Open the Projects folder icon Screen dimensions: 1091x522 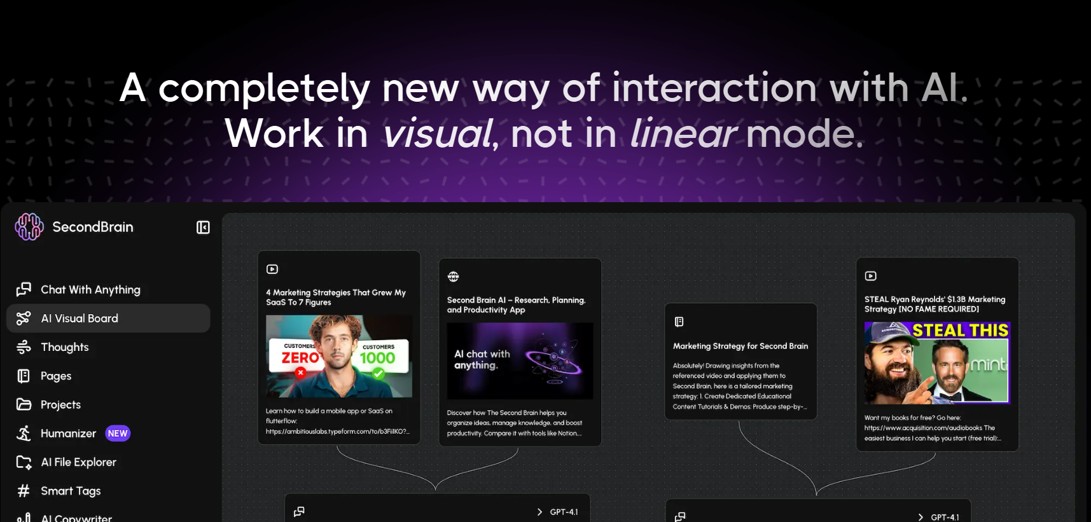[24, 404]
